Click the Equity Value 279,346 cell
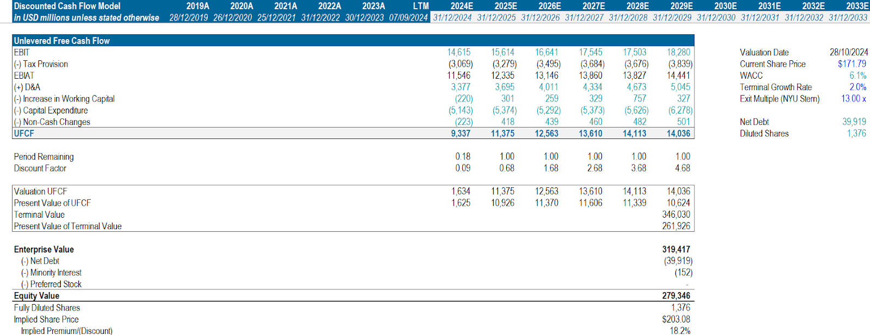The height and width of the screenshot is (335, 870). (676, 296)
